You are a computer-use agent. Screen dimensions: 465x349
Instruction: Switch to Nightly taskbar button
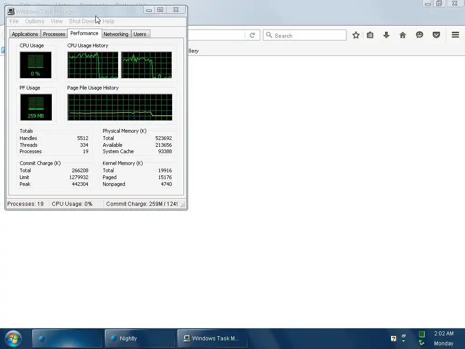140,338
